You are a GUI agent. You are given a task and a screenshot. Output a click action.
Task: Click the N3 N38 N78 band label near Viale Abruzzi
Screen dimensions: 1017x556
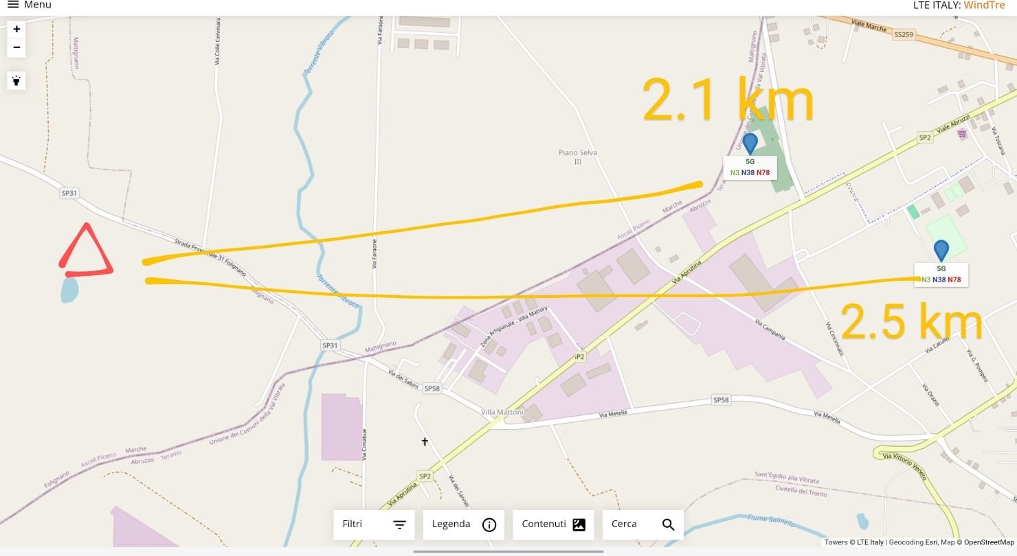click(x=750, y=172)
